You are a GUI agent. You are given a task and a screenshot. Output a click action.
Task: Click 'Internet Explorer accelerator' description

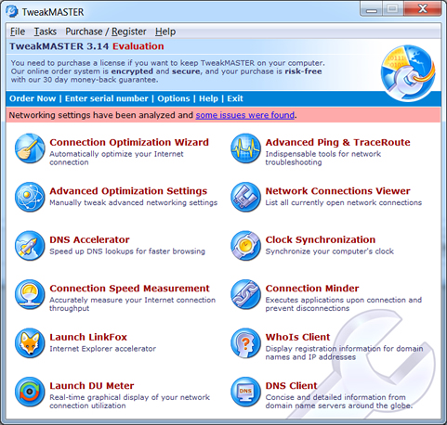coord(102,349)
